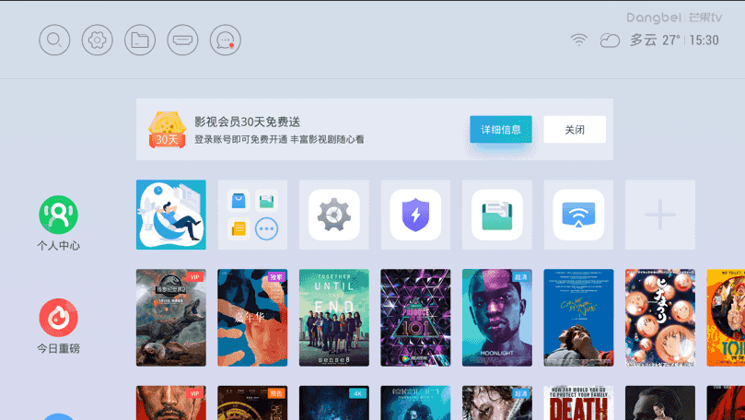Select the HDMI signal source icon
The width and height of the screenshot is (745, 420).
click(x=182, y=40)
